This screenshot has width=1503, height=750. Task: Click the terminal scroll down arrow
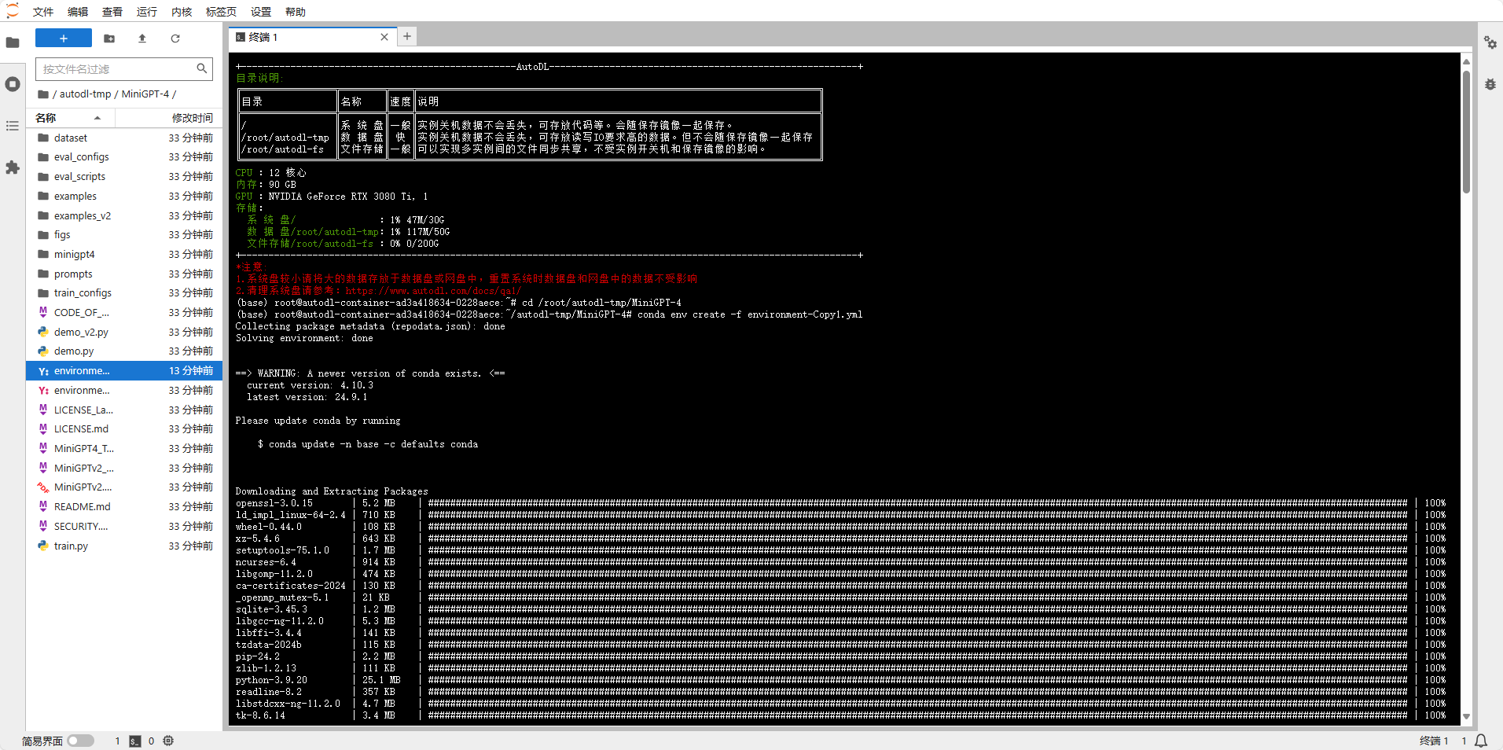pyautogui.click(x=1466, y=717)
